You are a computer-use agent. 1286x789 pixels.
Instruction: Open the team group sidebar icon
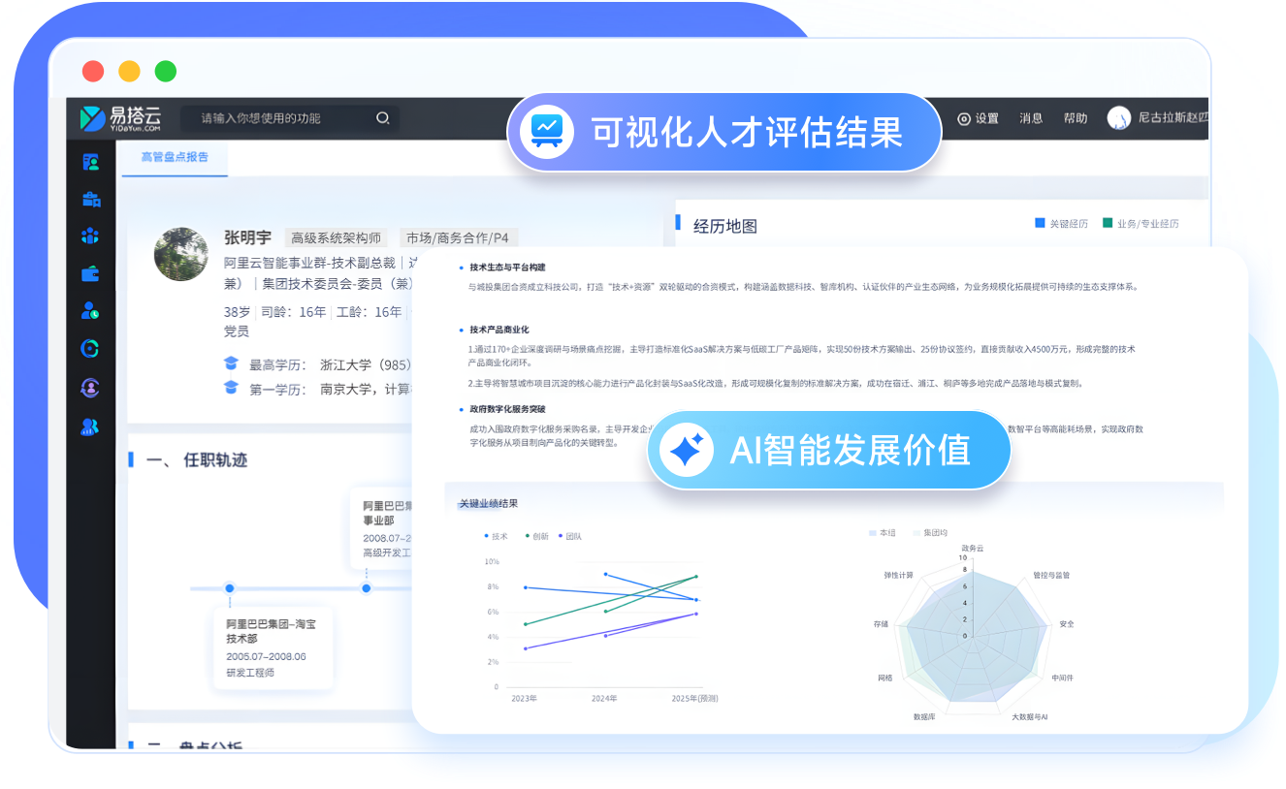click(x=91, y=237)
